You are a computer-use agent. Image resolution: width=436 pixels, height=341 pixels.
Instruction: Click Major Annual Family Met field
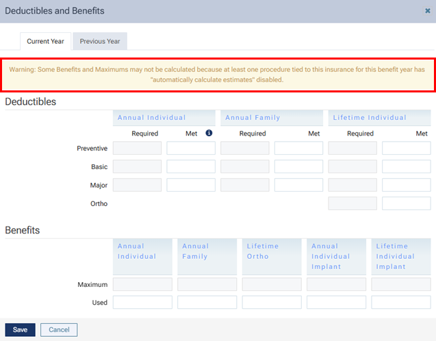pos(298,185)
